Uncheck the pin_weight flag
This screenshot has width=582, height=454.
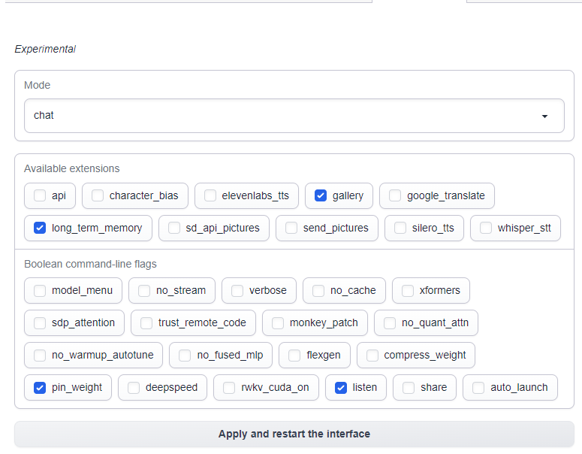click(x=40, y=387)
